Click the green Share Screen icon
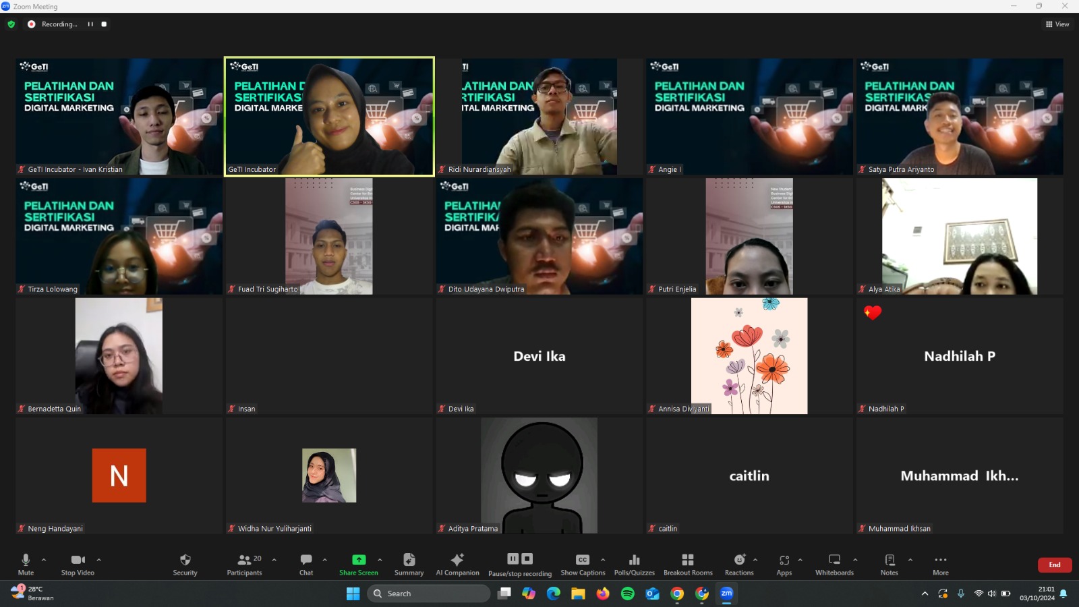The height and width of the screenshot is (607, 1079). point(359,560)
